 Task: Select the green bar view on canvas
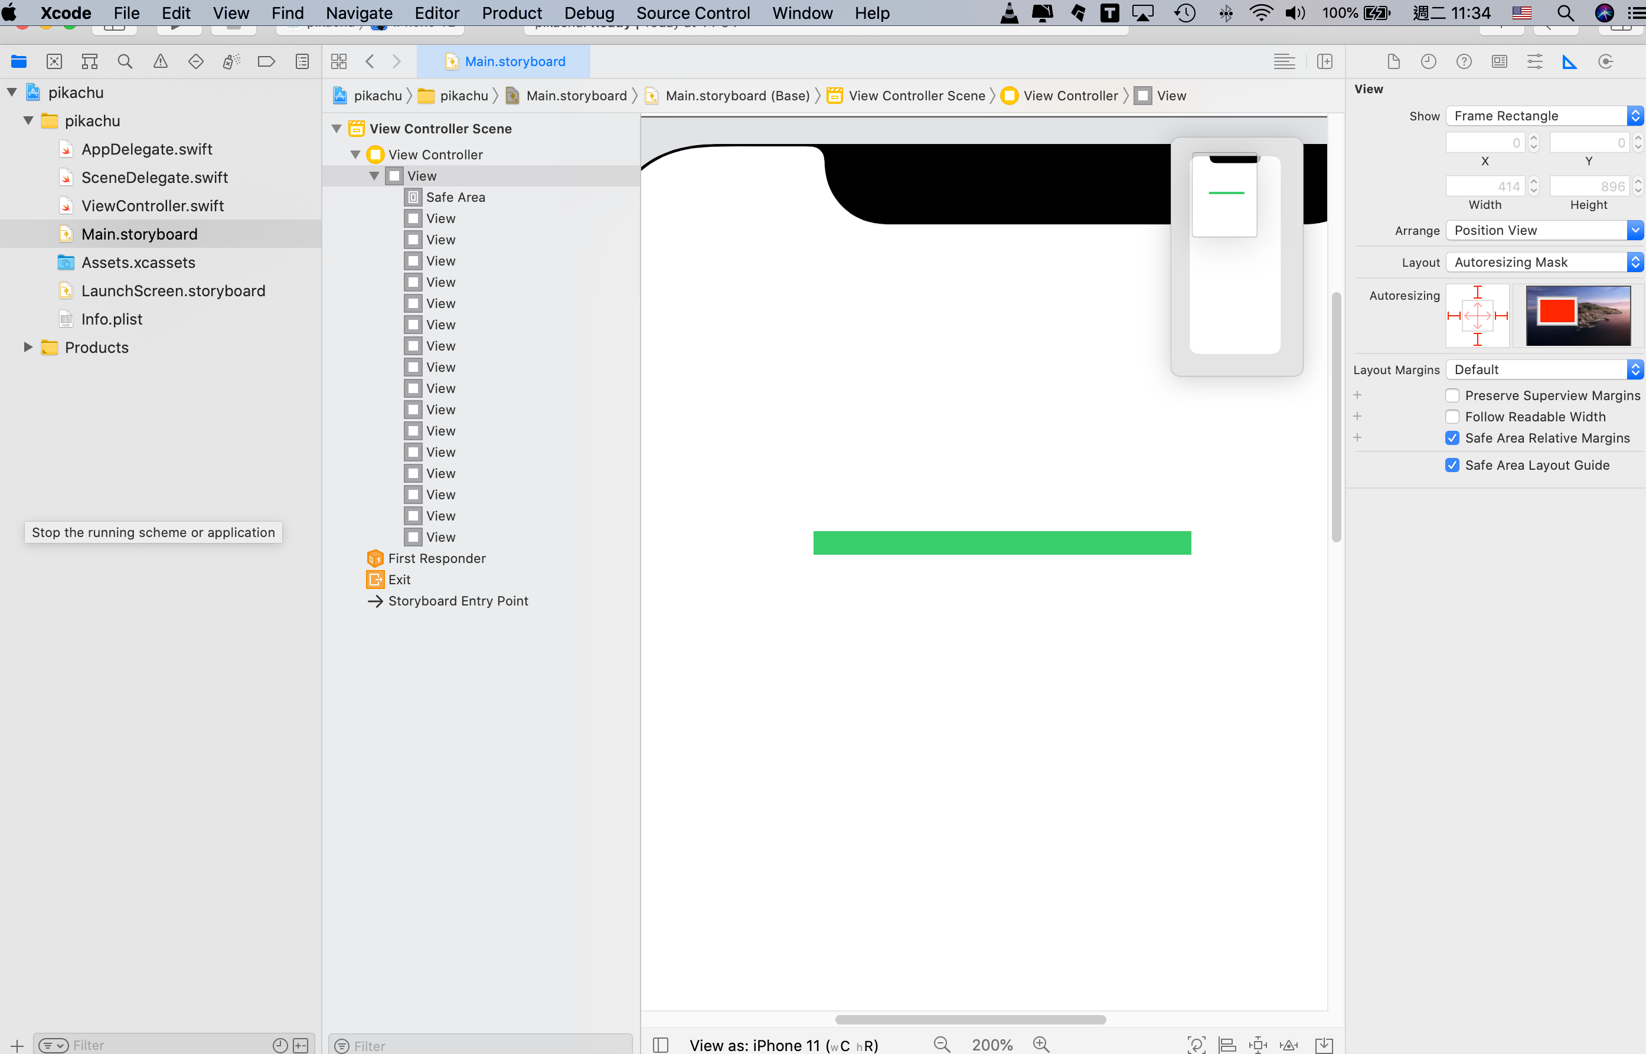(x=1002, y=543)
